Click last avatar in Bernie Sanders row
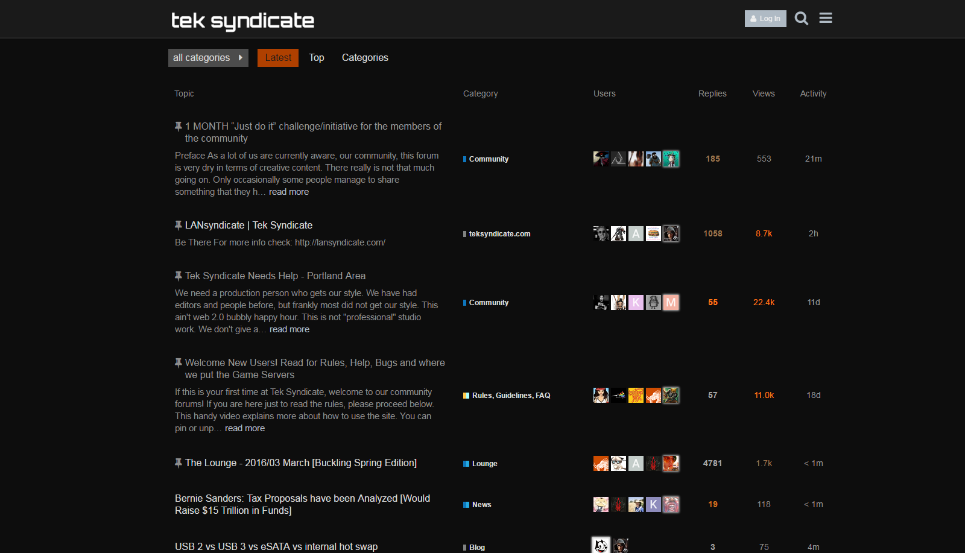This screenshot has width=965, height=553. pyautogui.click(x=671, y=504)
